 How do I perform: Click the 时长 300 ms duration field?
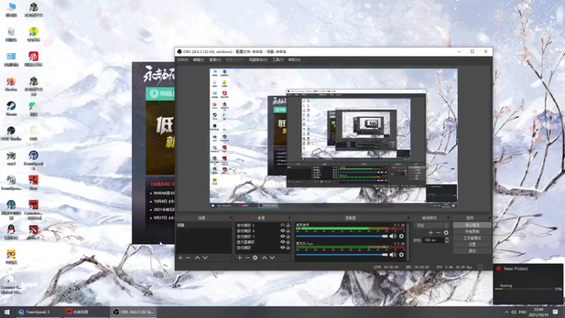pos(434,240)
